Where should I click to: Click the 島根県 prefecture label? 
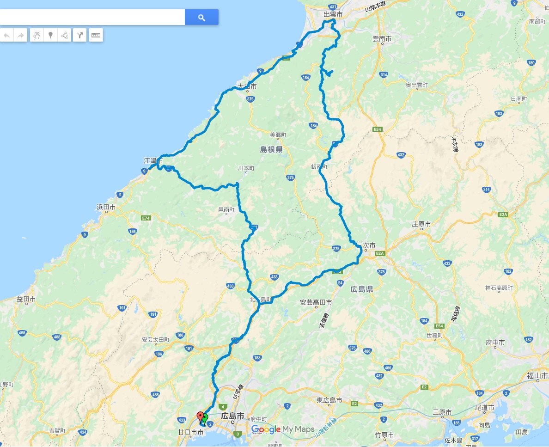tap(271, 150)
